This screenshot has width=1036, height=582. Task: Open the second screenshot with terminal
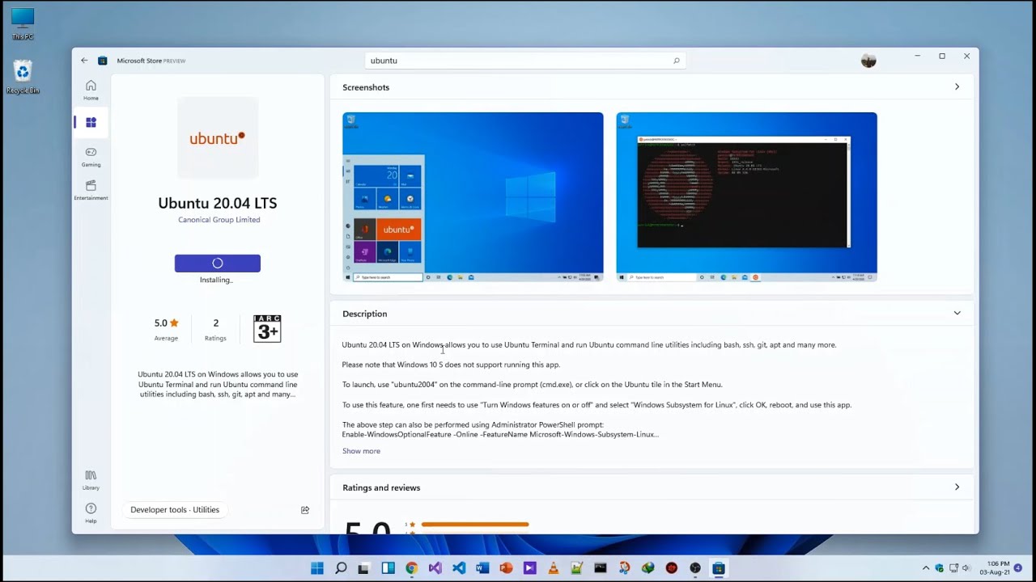(x=746, y=197)
